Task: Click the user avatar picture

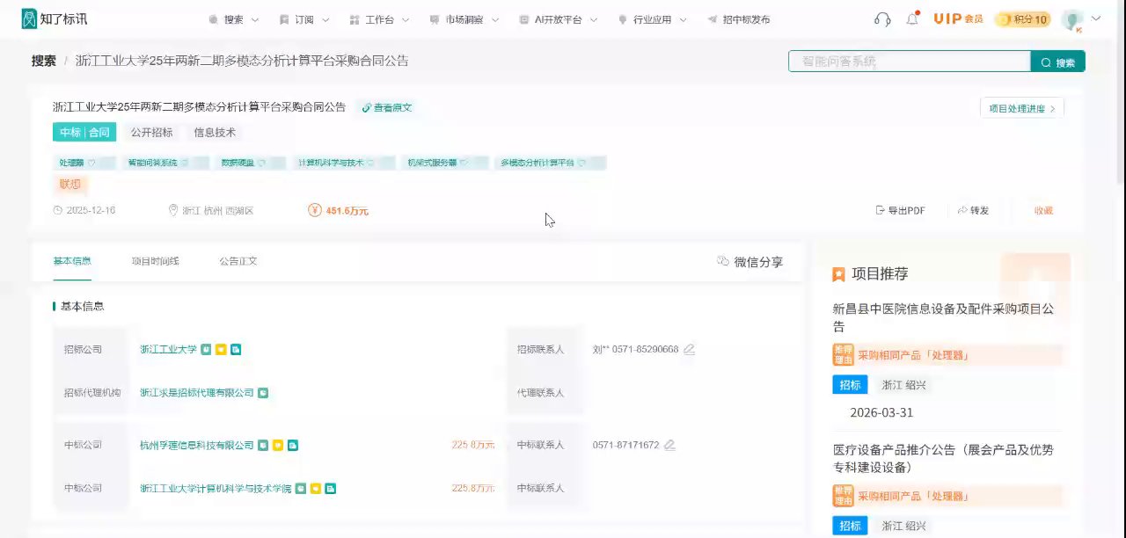Action: tap(1072, 20)
